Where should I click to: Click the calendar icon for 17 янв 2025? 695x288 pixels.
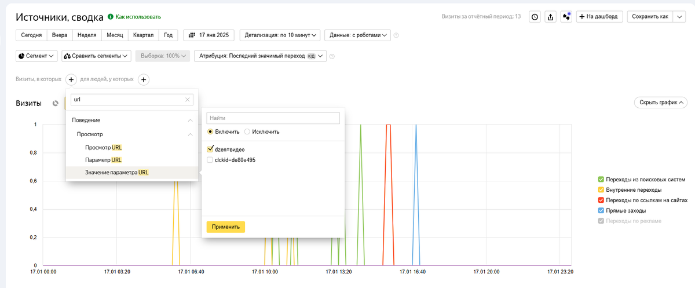tap(192, 35)
